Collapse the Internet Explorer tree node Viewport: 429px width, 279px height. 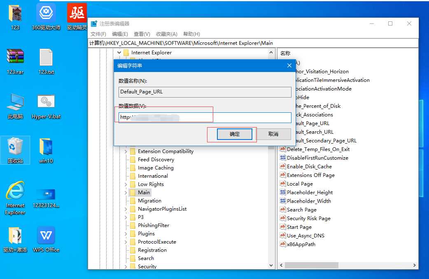119,53
